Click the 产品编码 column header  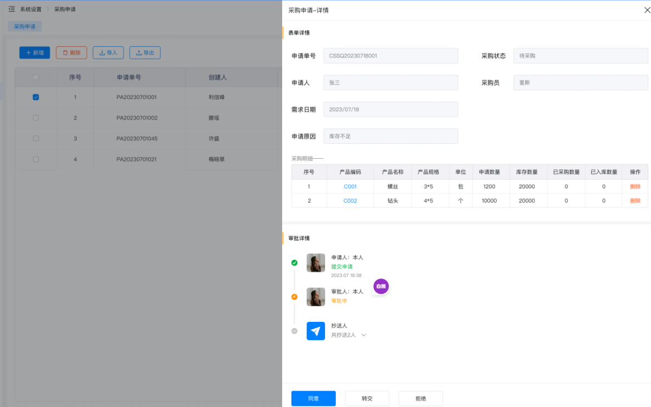(350, 172)
